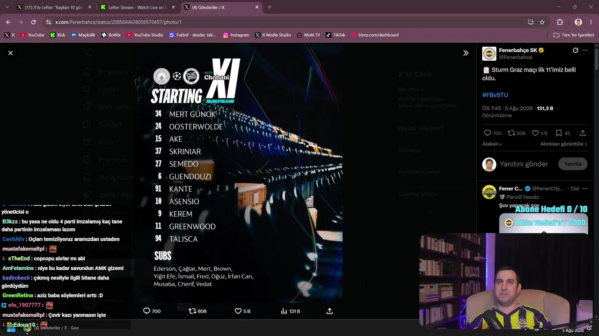Screen dimensions: 599x336
Task: Bookmark the tweet with the 45 bookmark icon
Action: point(559,133)
